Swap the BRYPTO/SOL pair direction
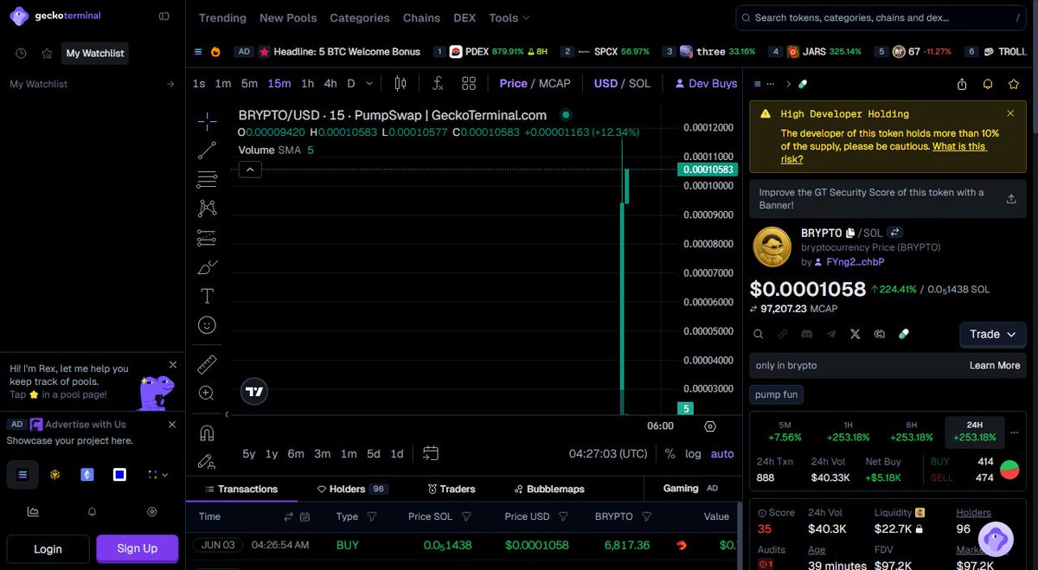1038x570 pixels. (x=895, y=233)
